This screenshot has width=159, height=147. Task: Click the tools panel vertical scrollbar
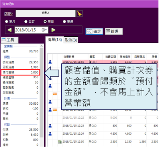point(41,93)
